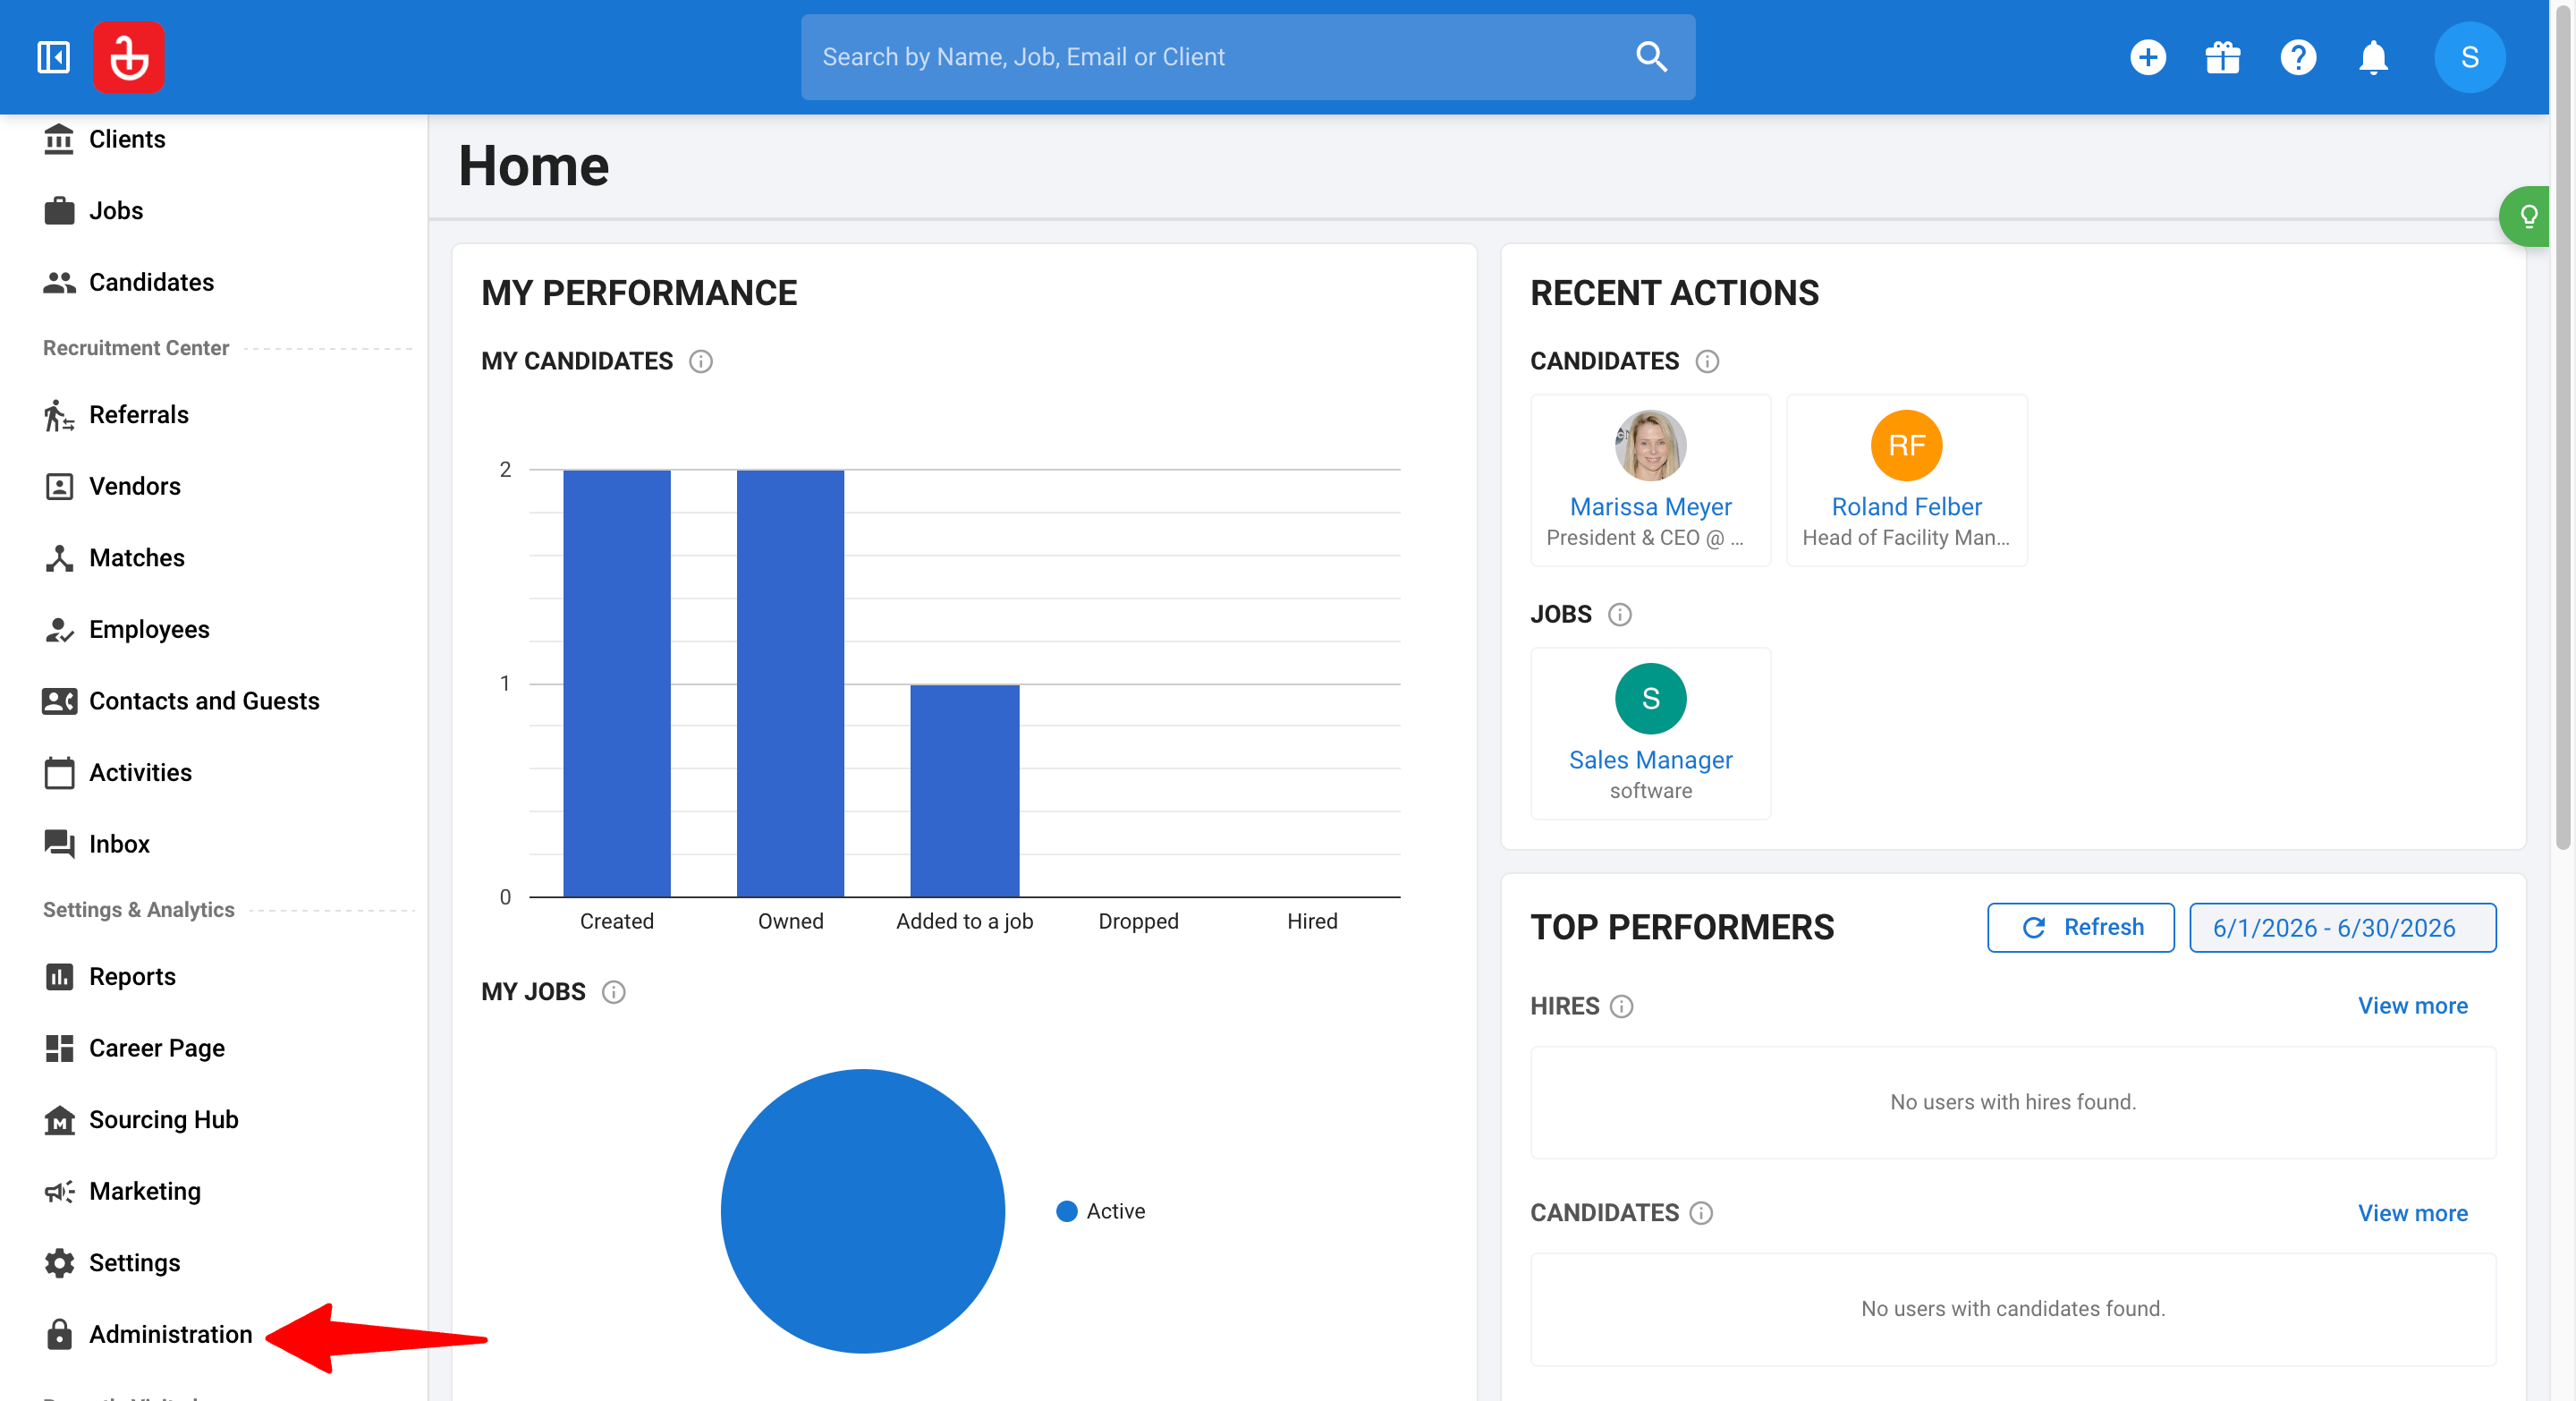Open the help question mark icon

(2298, 57)
